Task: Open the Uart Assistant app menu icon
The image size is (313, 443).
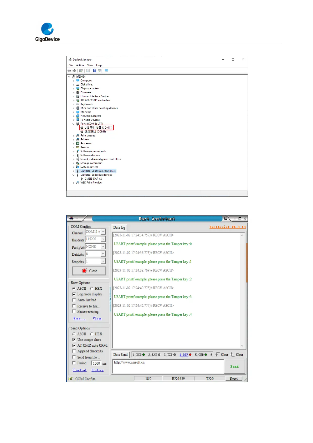Action: [x=71, y=218]
